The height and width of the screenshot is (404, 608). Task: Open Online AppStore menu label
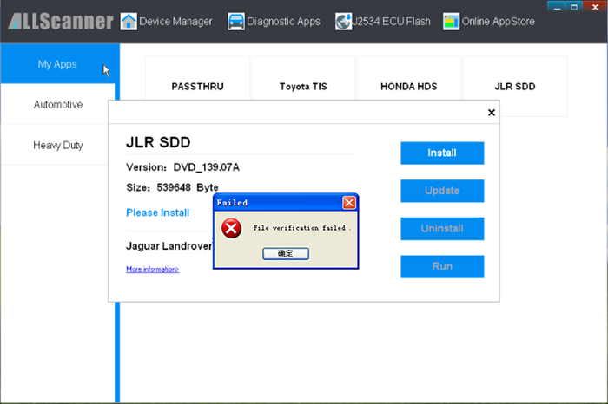498,22
